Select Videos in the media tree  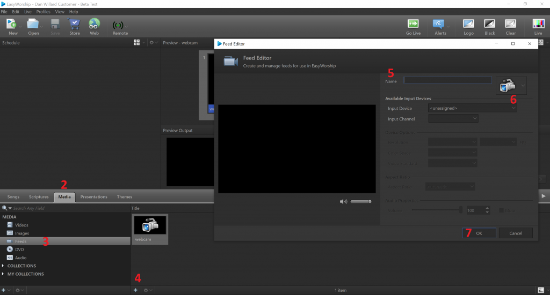[x=21, y=225]
